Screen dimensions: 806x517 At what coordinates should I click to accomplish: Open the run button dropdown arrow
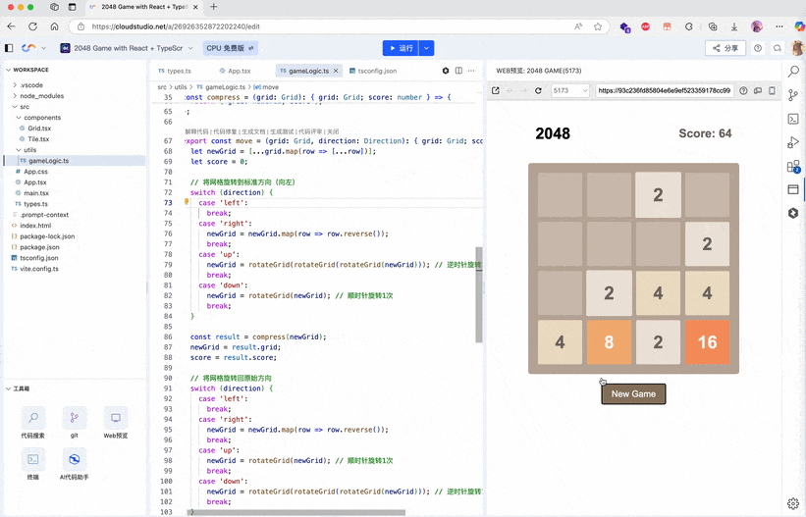(426, 48)
